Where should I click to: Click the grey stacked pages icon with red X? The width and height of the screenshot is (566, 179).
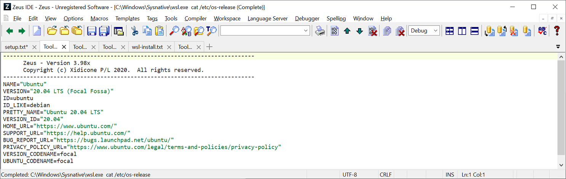click(x=400, y=31)
